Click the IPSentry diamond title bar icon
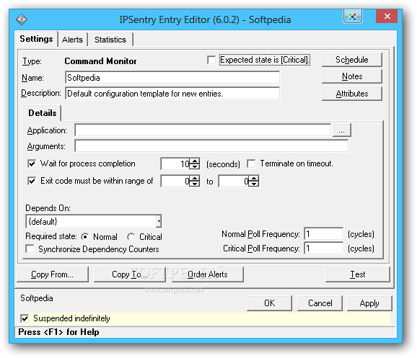417x358 pixels. tap(21, 19)
